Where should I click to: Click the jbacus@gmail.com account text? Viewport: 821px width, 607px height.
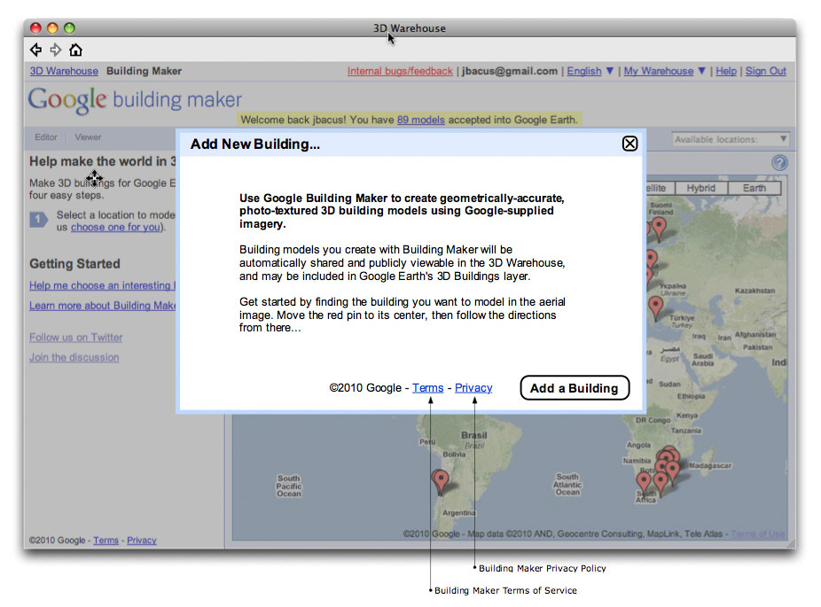click(510, 71)
